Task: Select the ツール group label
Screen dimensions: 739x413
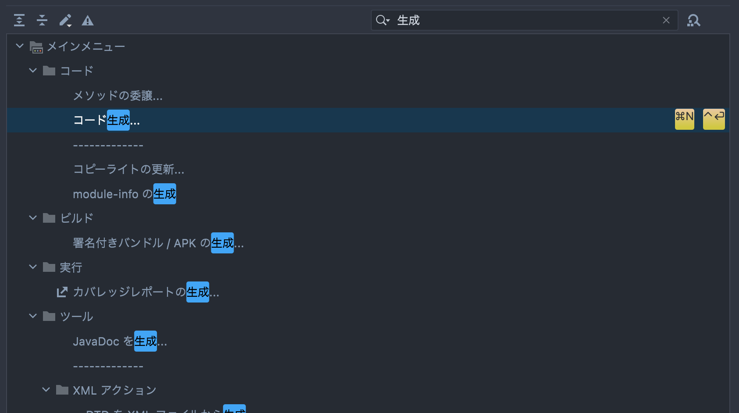Action: coord(77,317)
